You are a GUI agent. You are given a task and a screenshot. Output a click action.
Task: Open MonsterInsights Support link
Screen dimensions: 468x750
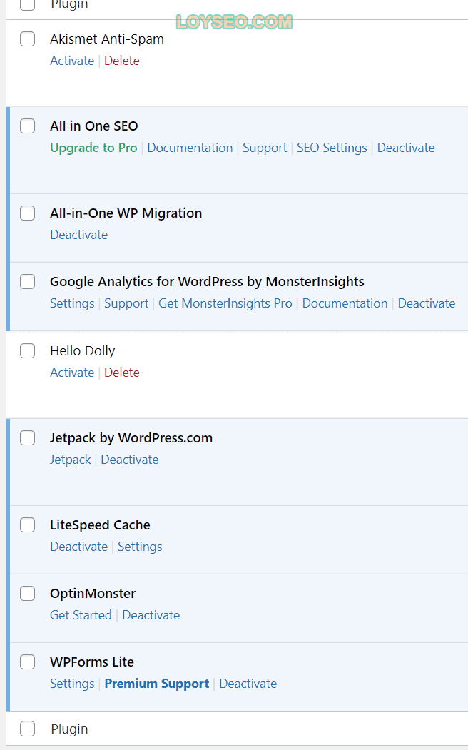pos(127,303)
